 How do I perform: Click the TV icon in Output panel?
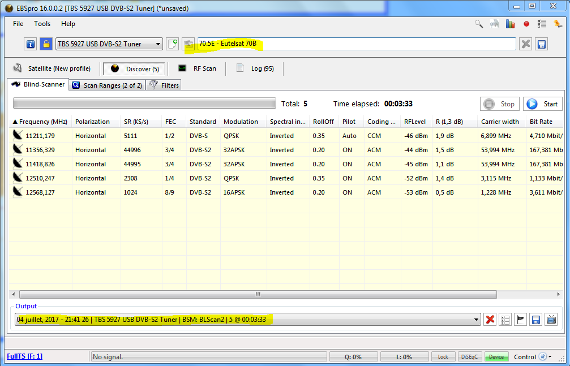[x=551, y=320]
